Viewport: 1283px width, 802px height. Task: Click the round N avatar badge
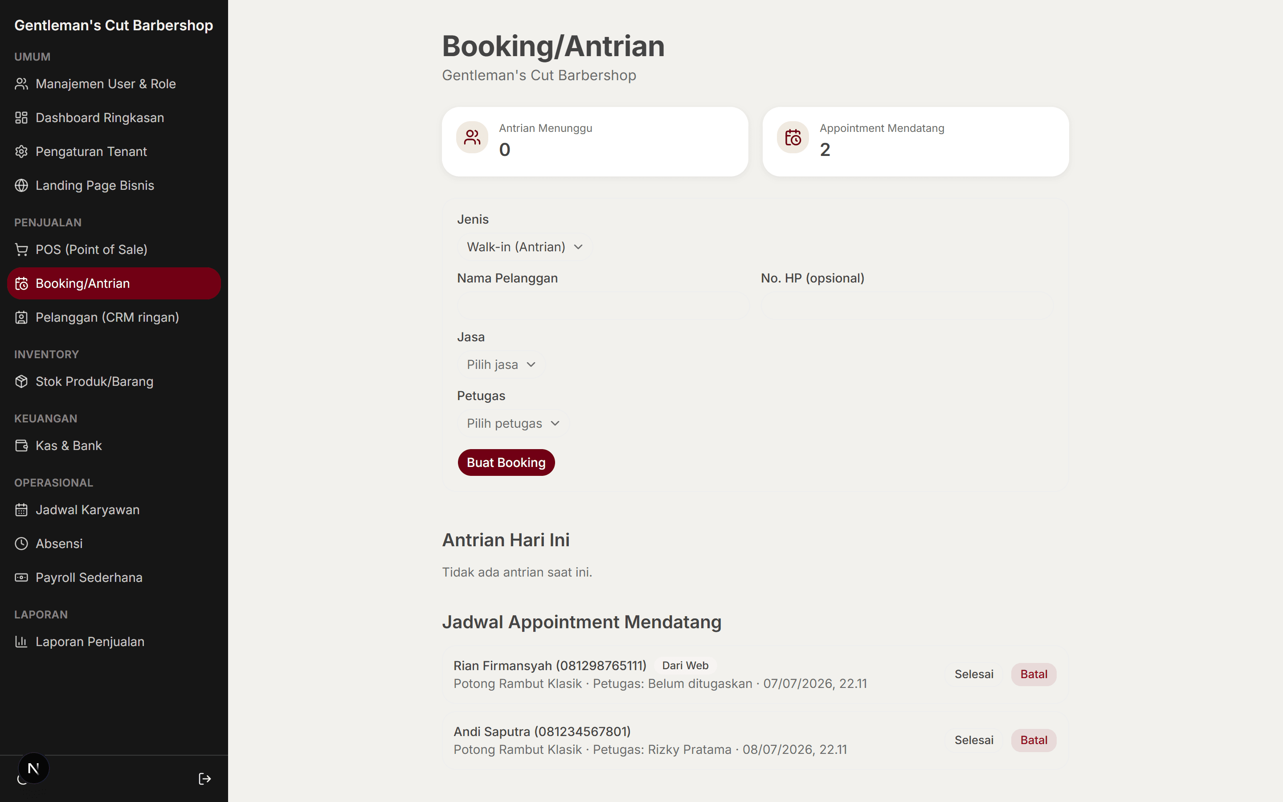(33, 768)
